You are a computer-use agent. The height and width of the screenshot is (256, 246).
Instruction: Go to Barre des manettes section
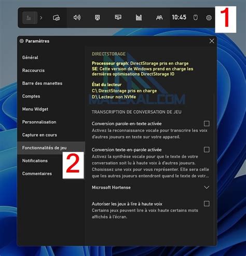pos(51,83)
